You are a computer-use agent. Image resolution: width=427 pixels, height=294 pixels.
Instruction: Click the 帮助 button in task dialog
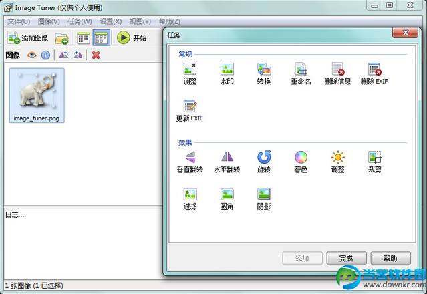click(x=390, y=258)
